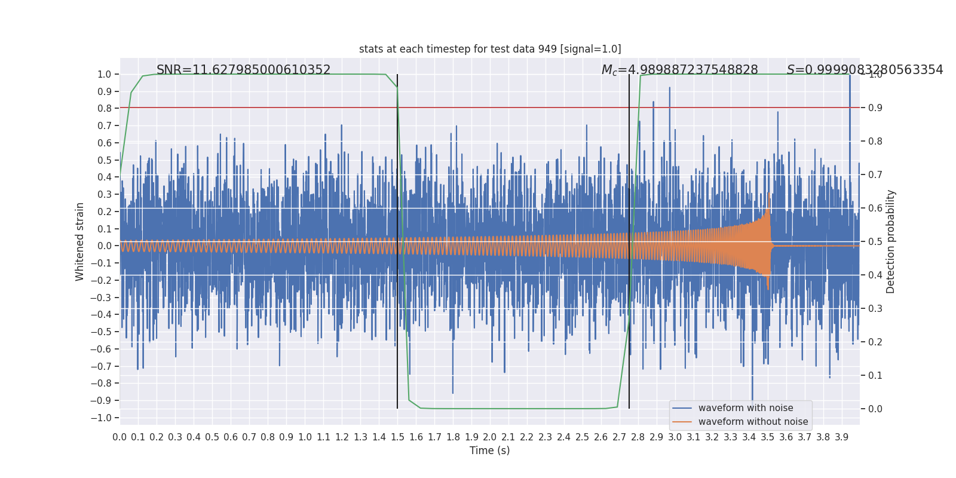Click the 0.6 tick on the Whitened strain axis
Image resolution: width=956 pixels, height=478 pixels.
point(105,143)
